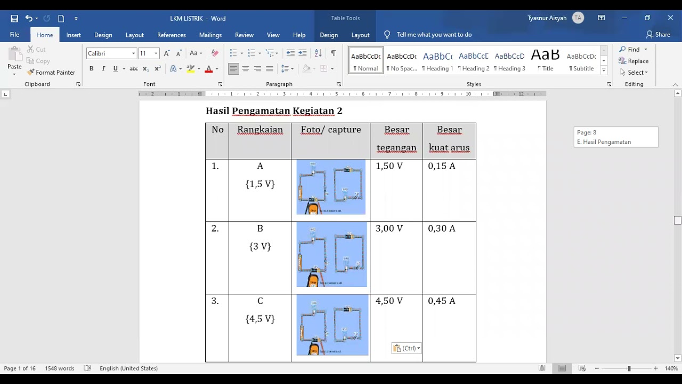Expand the Find dropdown arrow
Image resolution: width=682 pixels, height=384 pixels.
pyautogui.click(x=646, y=50)
